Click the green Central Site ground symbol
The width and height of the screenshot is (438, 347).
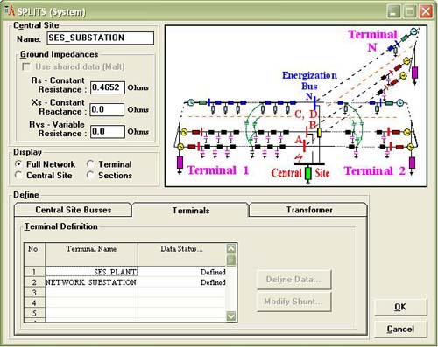[x=308, y=173]
